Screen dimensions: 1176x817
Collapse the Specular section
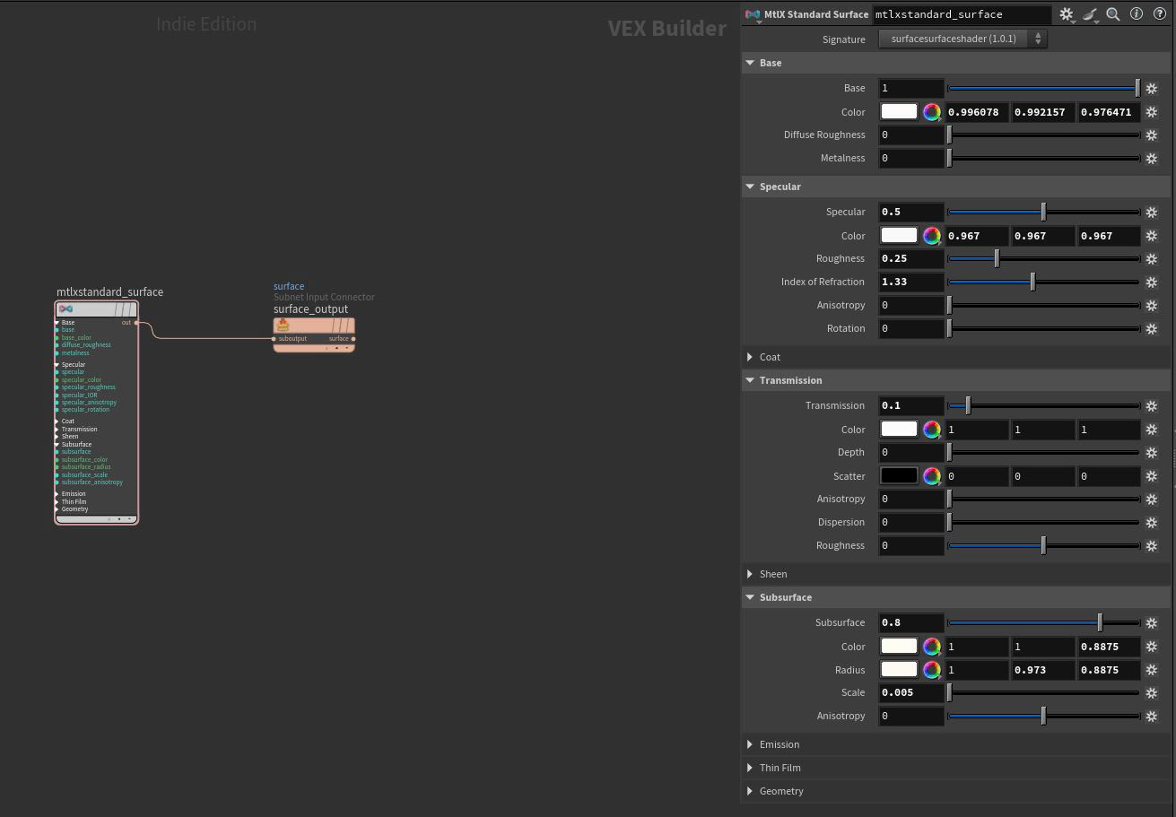coord(750,187)
